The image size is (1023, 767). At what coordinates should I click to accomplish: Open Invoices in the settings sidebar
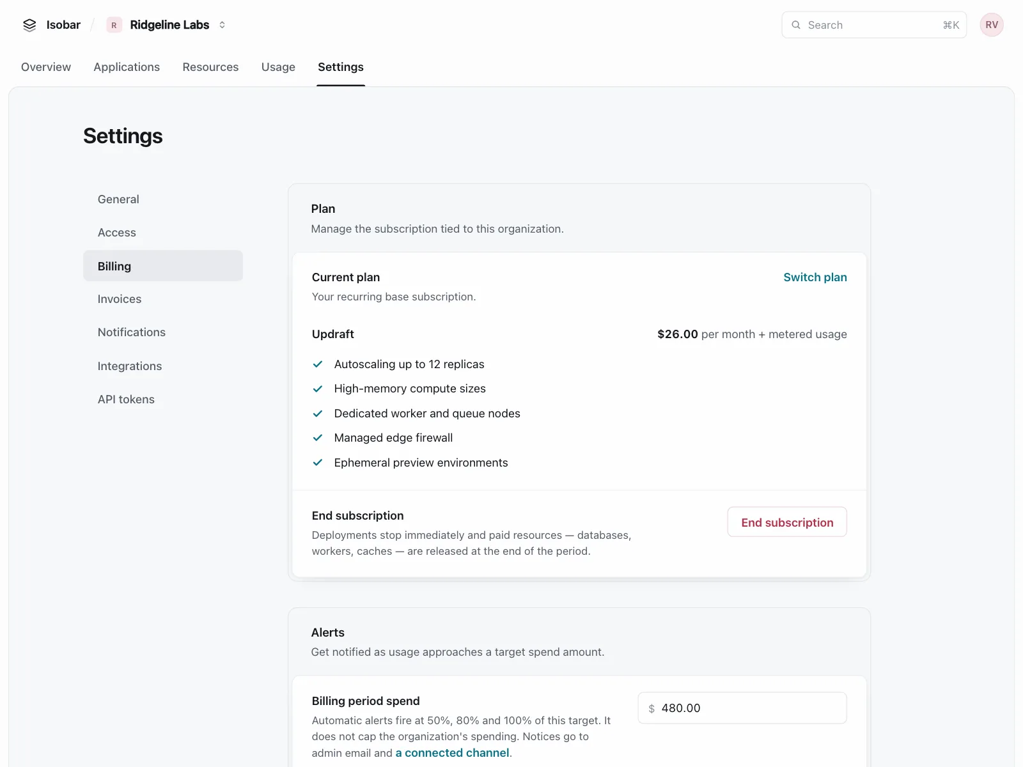[x=163, y=299]
